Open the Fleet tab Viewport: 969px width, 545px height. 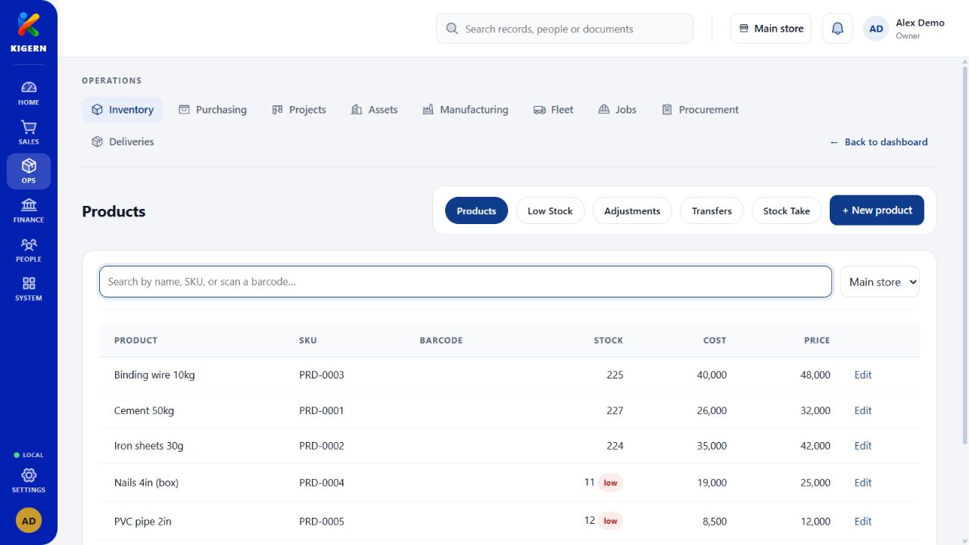tap(553, 110)
